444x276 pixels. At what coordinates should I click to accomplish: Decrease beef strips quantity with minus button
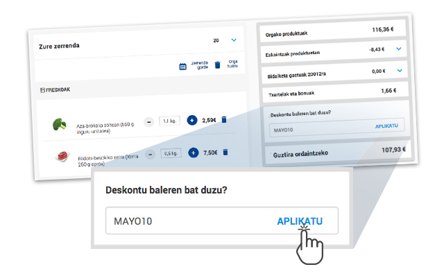click(x=151, y=155)
